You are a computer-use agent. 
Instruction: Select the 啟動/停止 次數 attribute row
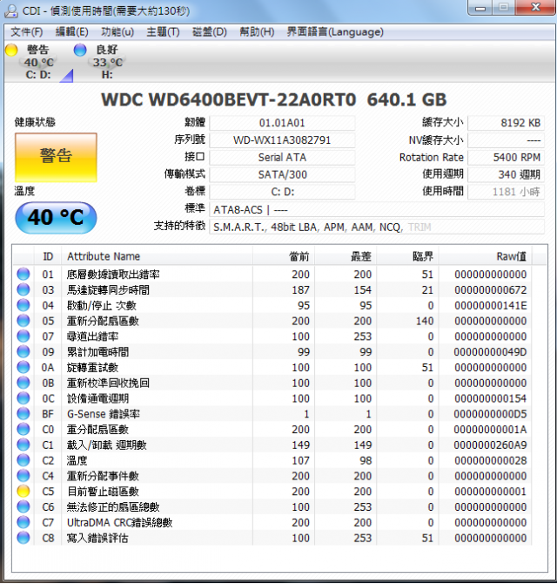[x=272, y=305]
